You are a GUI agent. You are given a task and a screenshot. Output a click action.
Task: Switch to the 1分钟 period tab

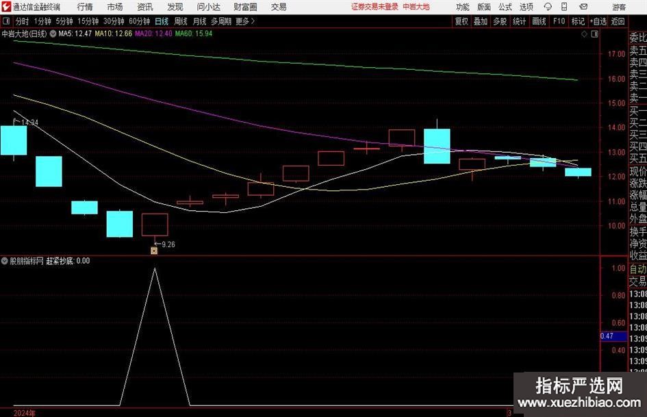42,21
